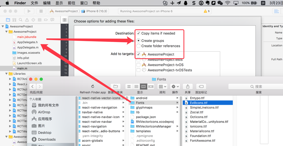Click the iPhone 6 (10.3) destination selector
Screen dimensions: 283x146
tap(94, 11)
